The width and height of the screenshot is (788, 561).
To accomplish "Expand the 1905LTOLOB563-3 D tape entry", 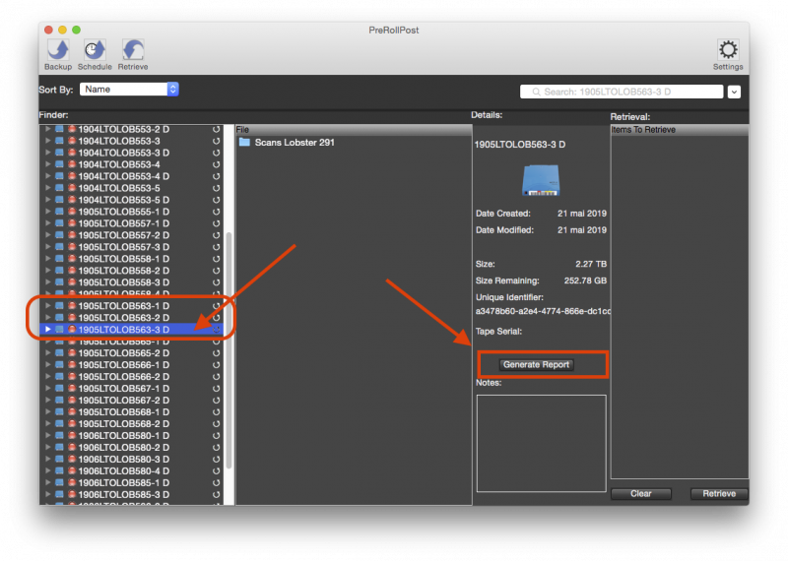I will [x=47, y=330].
